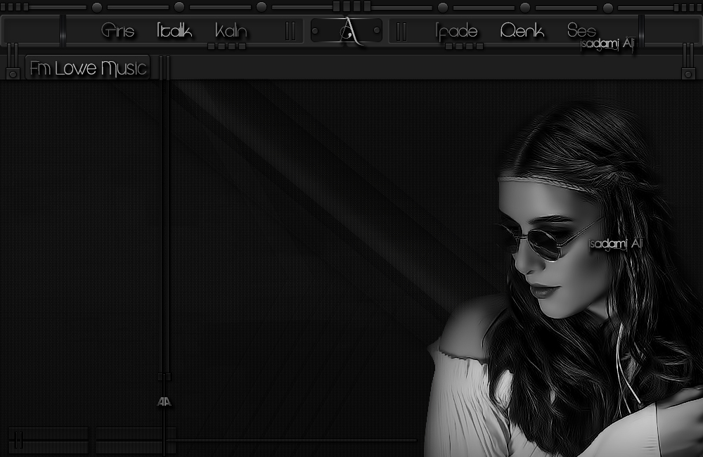
Task: Click the small AA font icon
Action: tap(164, 402)
